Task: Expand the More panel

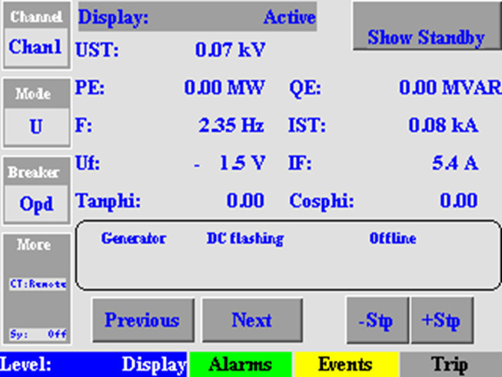Action: 35,245
